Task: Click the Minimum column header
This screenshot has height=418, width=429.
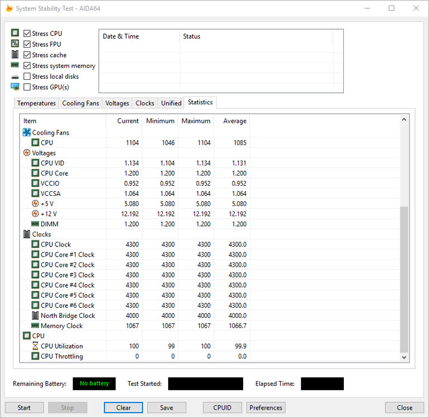Action: [160, 121]
